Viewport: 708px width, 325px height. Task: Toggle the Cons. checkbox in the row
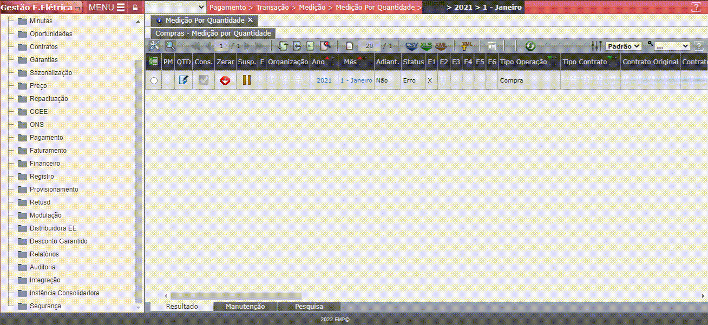pos(204,80)
